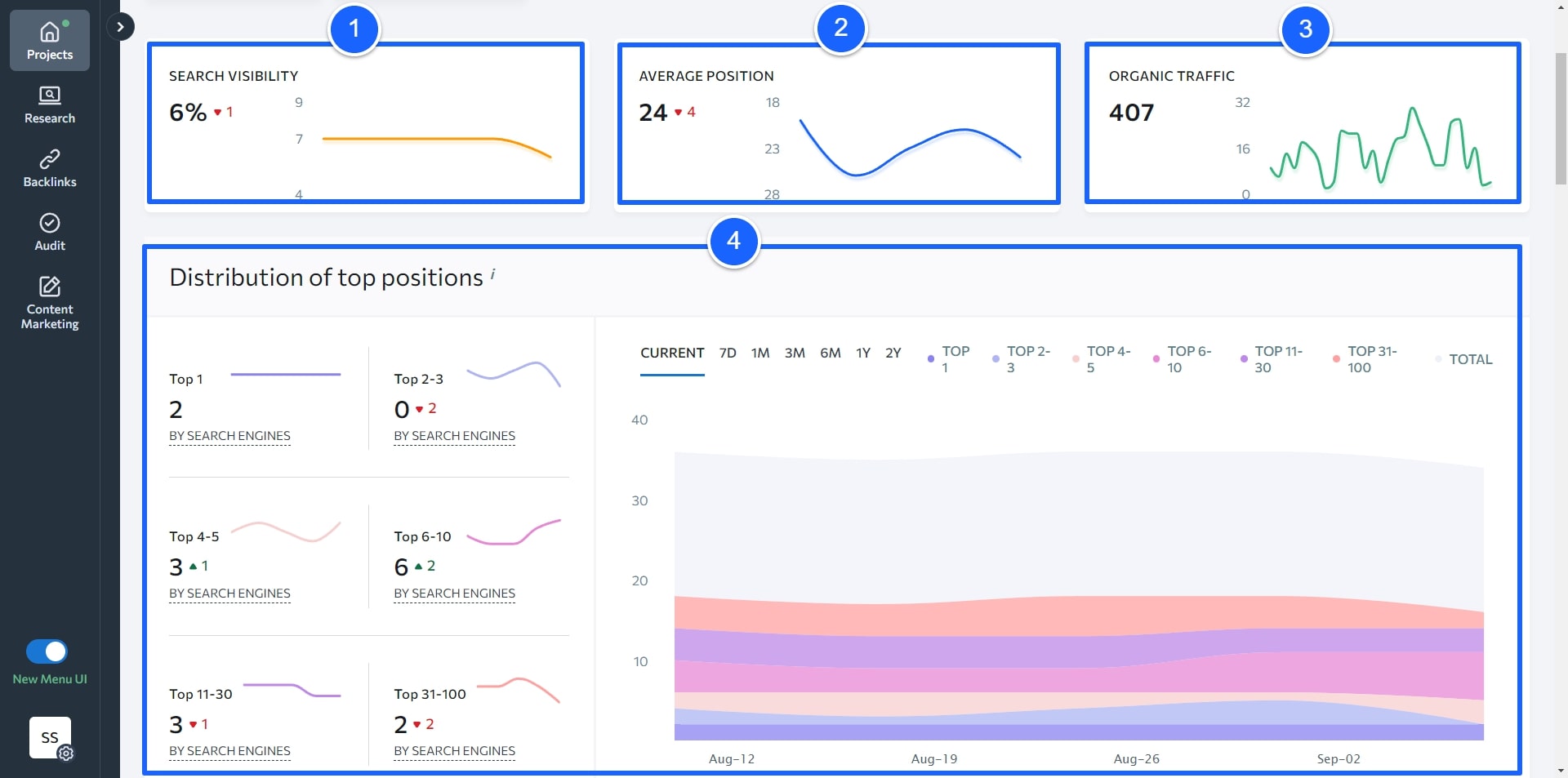The image size is (1568, 778).
Task: Click the Top 1 sparkline
Action: pos(286,375)
